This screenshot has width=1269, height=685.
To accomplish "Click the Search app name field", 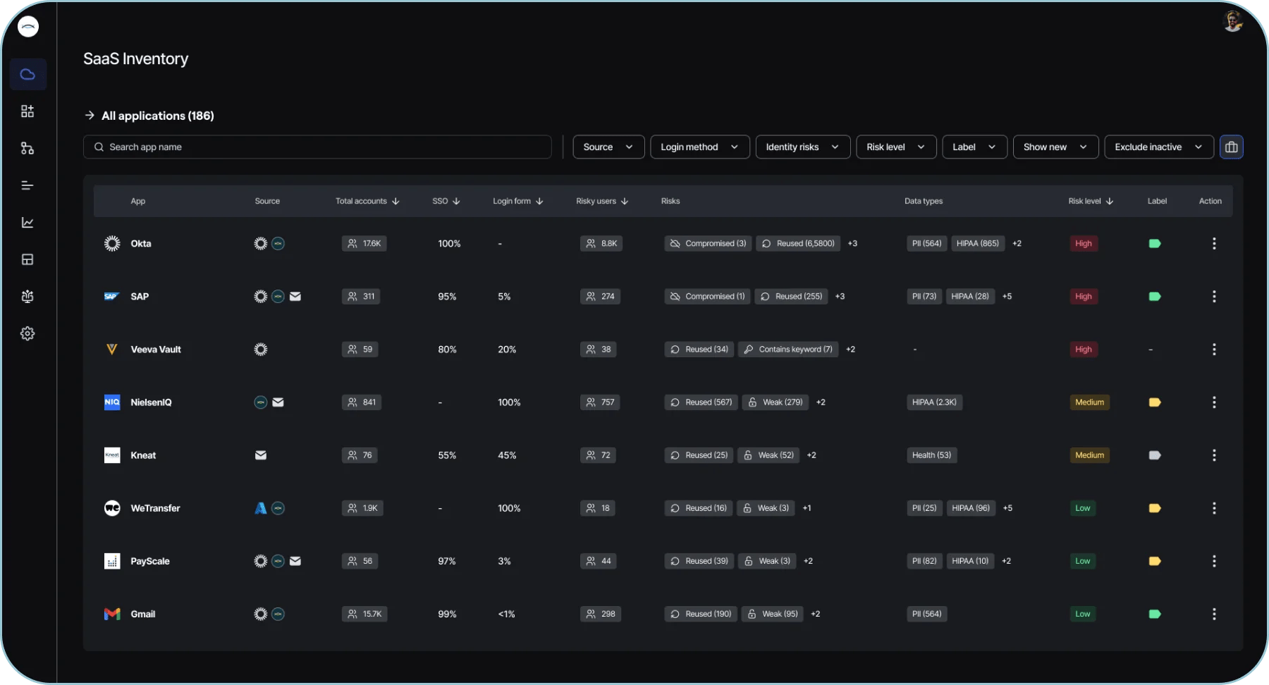I will pos(317,147).
